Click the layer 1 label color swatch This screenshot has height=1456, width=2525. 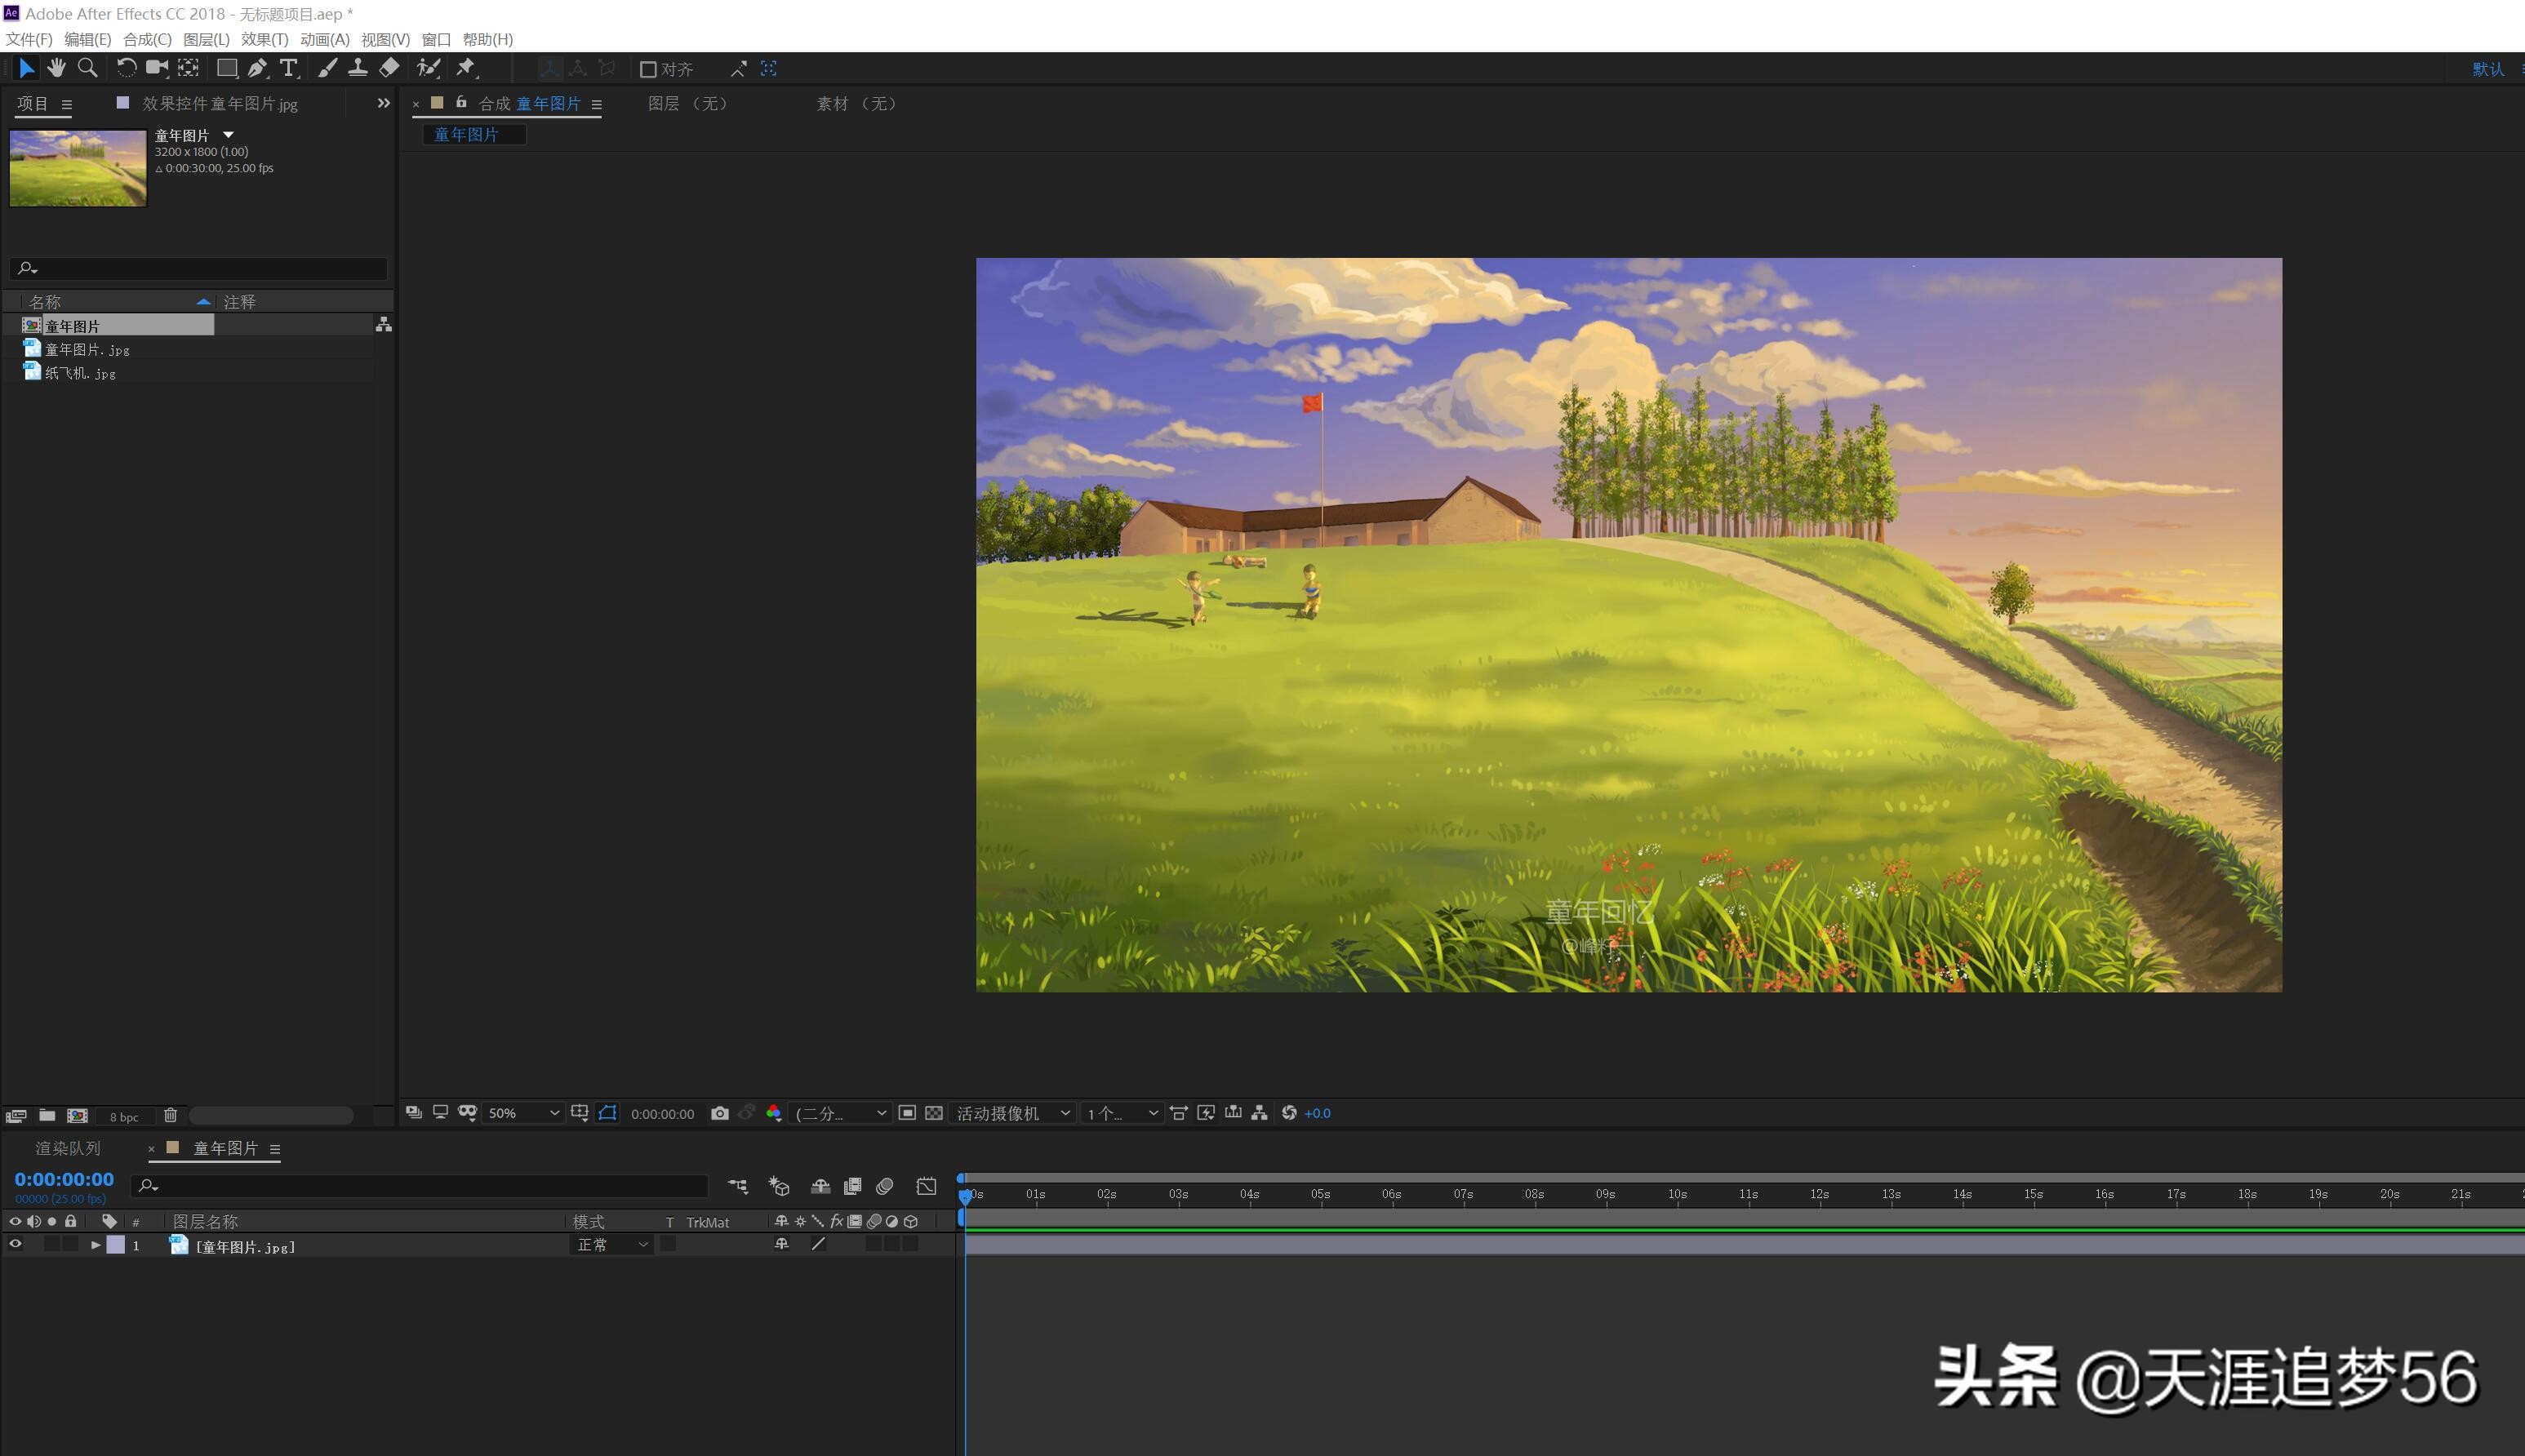click(116, 1245)
